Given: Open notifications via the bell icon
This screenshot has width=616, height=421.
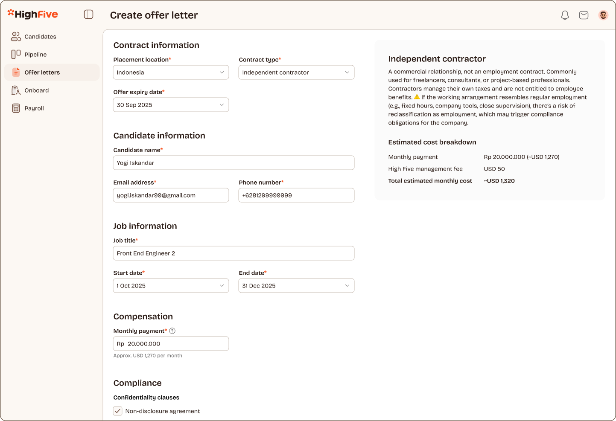Looking at the screenshot, I should tap(565, 15).
